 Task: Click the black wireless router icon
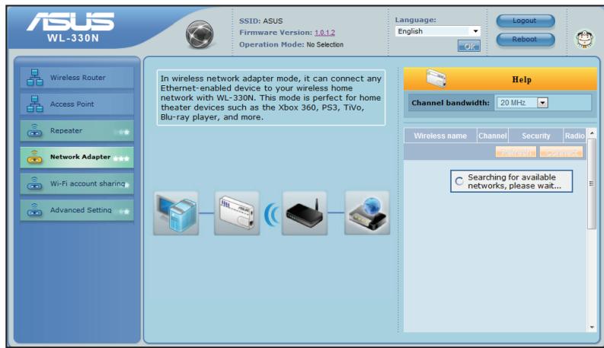305,213
